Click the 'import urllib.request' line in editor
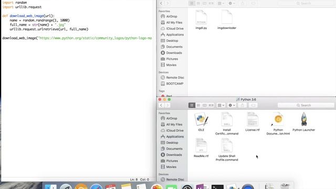Viewport: 336px width, 189px height. click(x=22, y=7)
